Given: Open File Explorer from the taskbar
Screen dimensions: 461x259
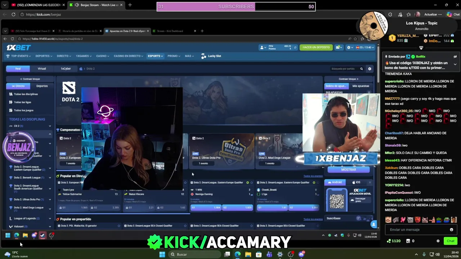Looking at the screenshot, I should [248, 255].
